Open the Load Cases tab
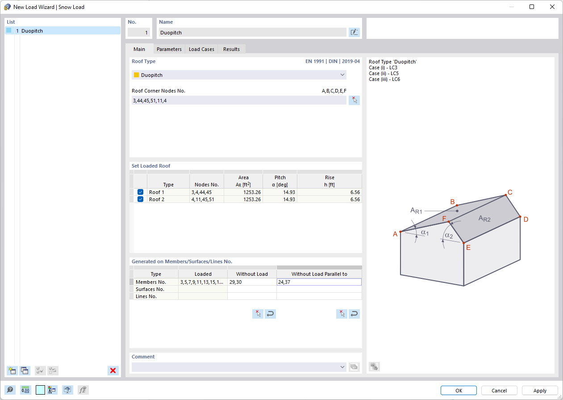563x400 pixels. (201, 49)
